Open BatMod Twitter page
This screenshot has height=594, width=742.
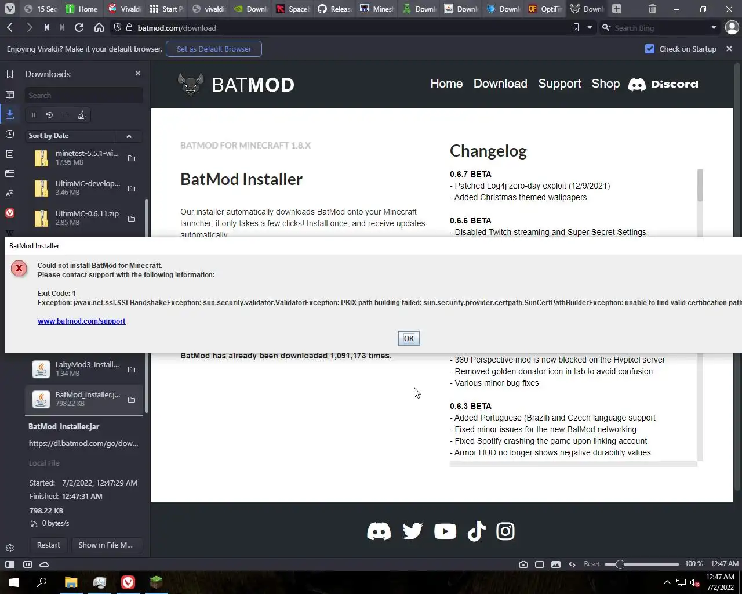413,531
